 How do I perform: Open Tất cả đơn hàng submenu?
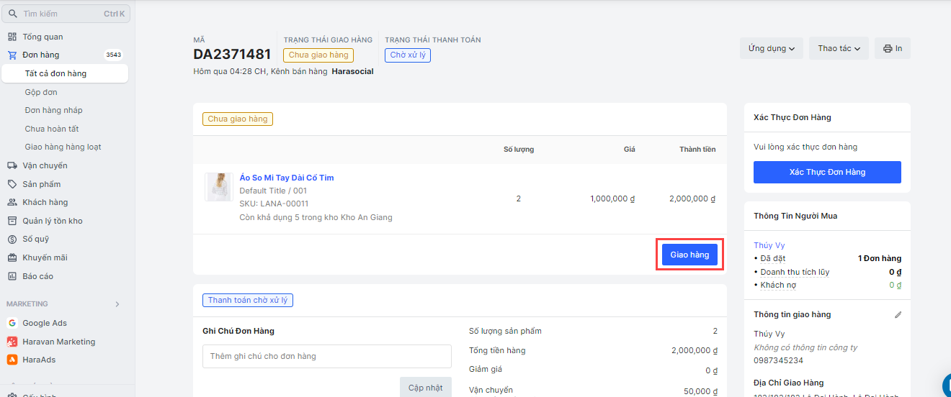coord(65,73)
